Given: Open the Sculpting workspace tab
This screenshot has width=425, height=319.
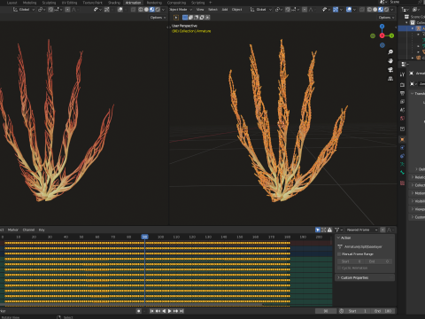Looking at the screenshot, I should tap(49, 3).
